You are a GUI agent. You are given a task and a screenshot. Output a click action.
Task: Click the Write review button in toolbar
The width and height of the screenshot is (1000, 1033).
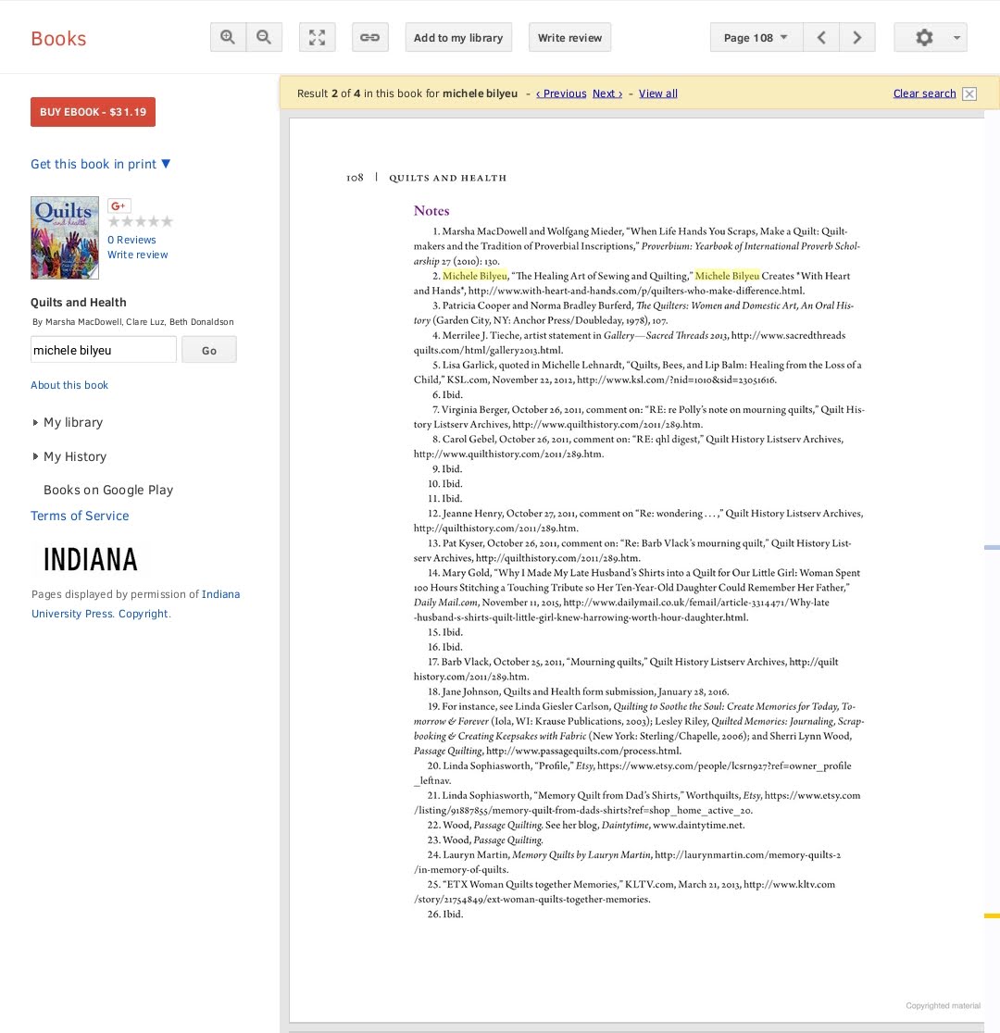pyautogui.click(x=569, y=38)
